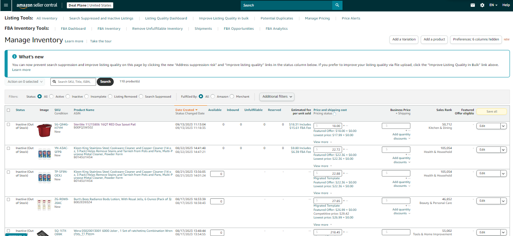Open Search Suppressed and Inactive Listings
This screenshot has width=513, height=236.
click(x=101, y=18)
